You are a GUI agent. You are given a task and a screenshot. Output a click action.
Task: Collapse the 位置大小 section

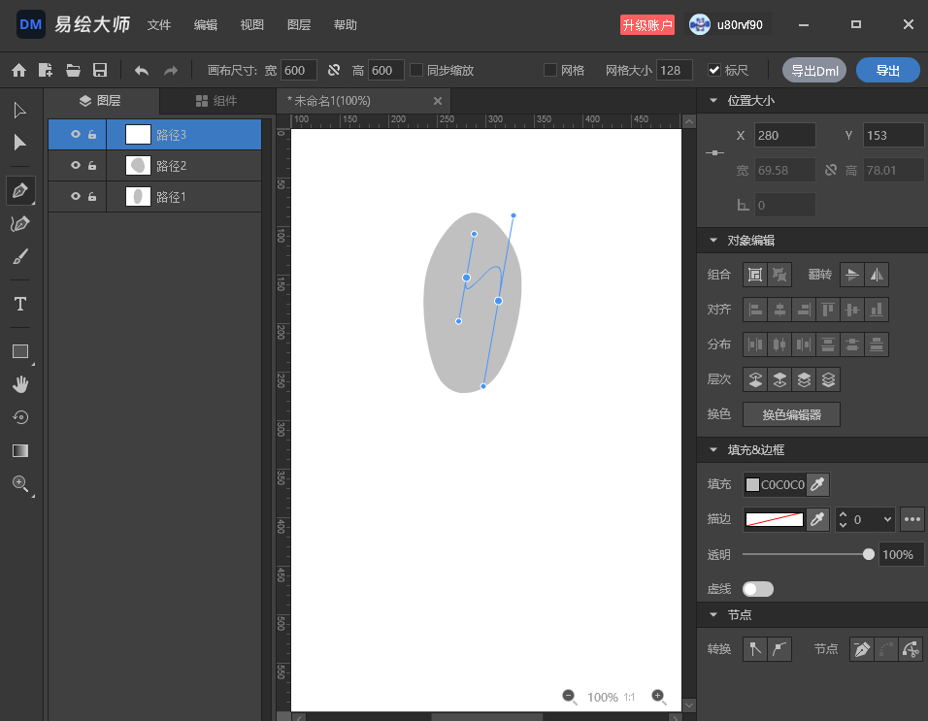[713, 101]
